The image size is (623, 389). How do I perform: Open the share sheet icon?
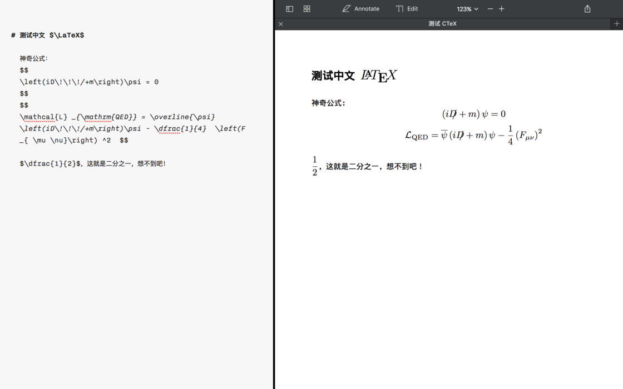587,8
